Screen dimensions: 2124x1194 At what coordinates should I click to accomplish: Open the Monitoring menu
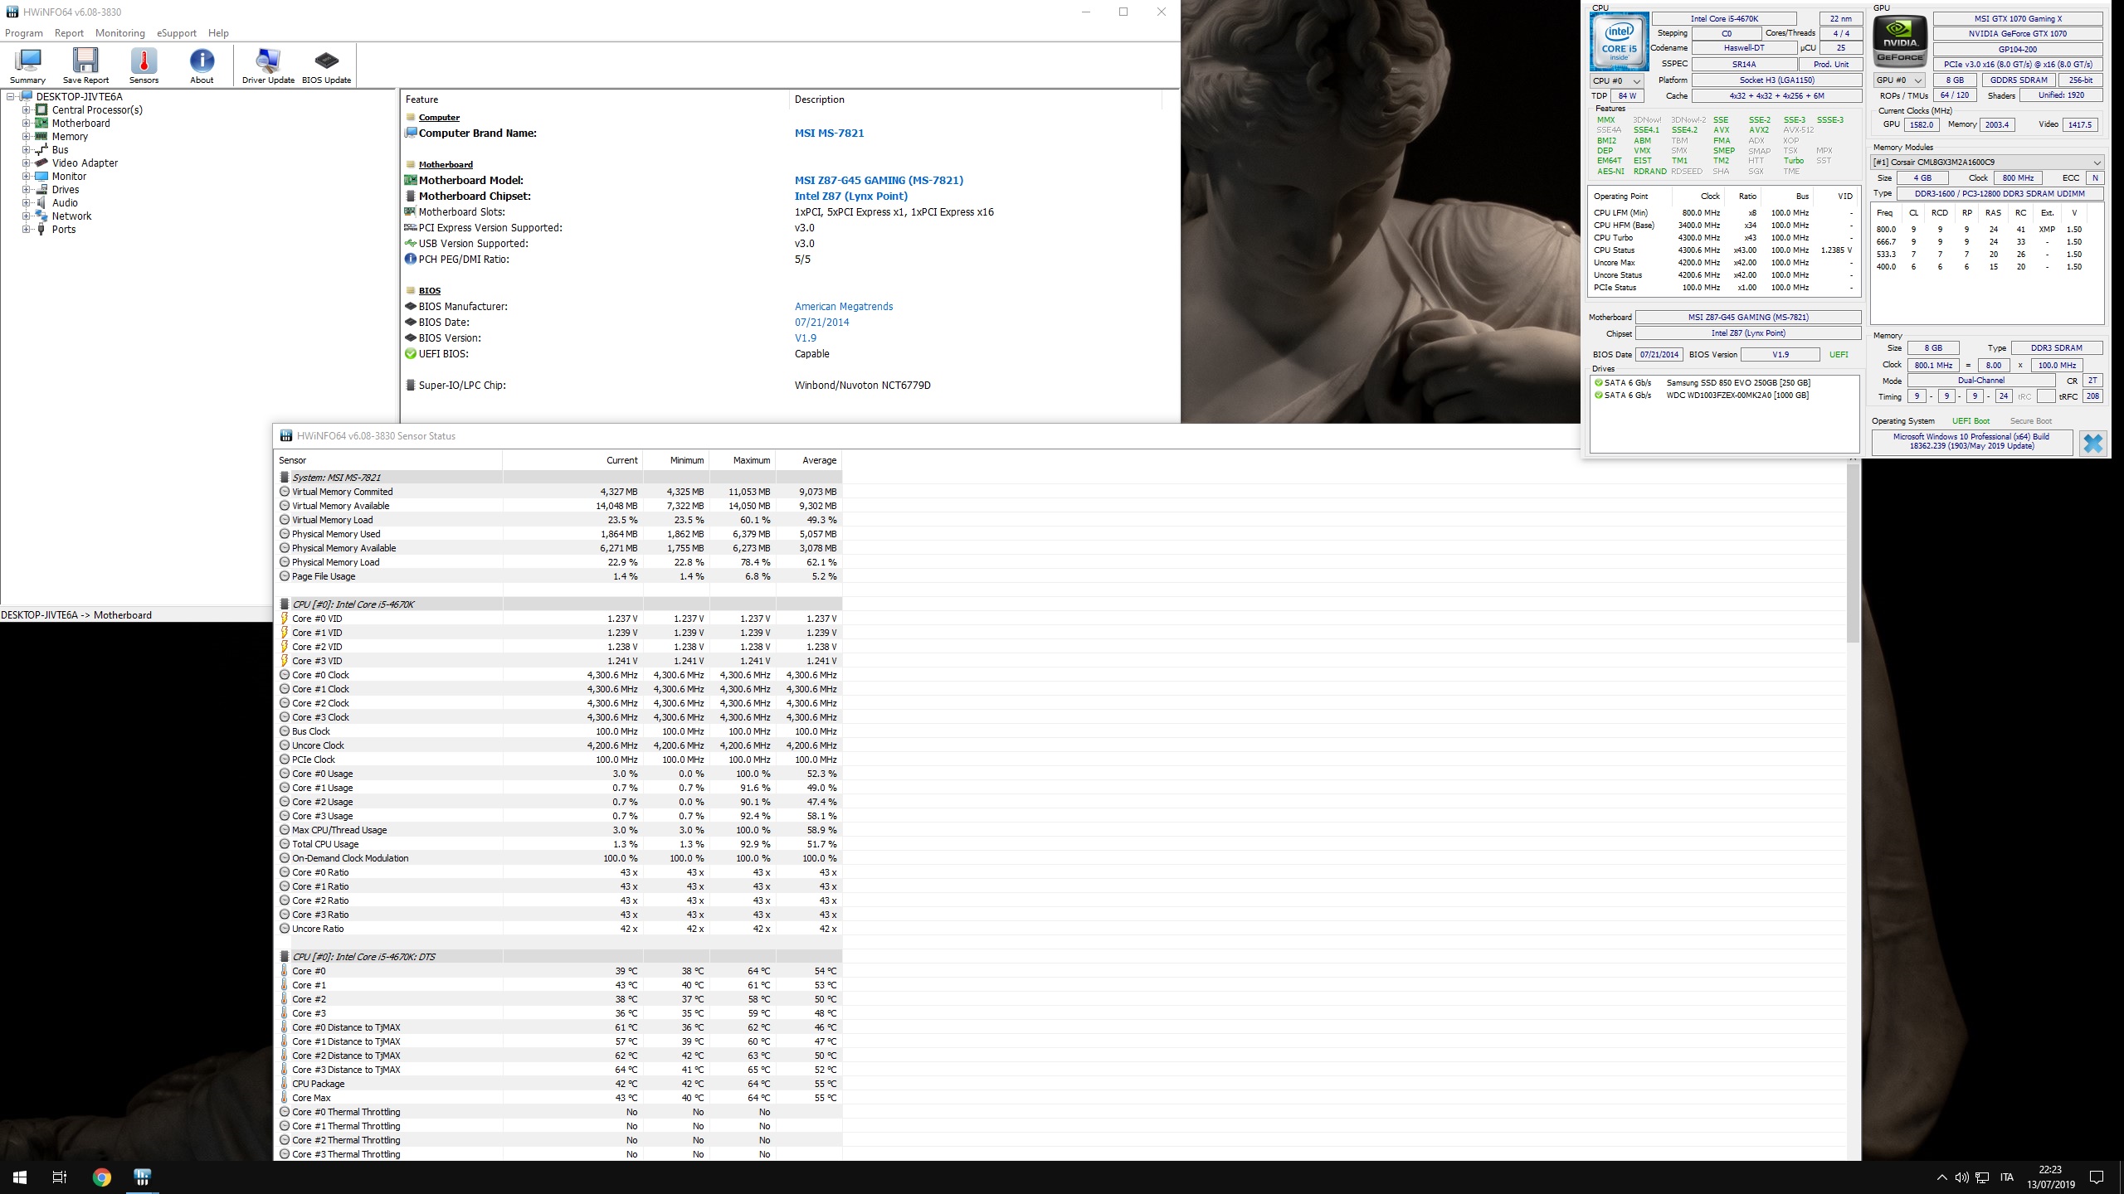[x=119, y=33]
